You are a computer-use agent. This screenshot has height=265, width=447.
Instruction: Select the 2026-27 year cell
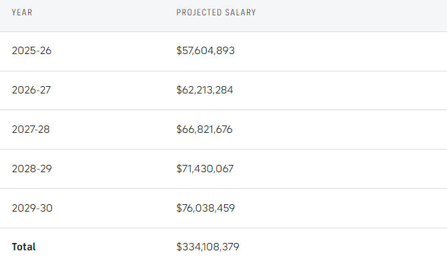[x=31, y=90]
